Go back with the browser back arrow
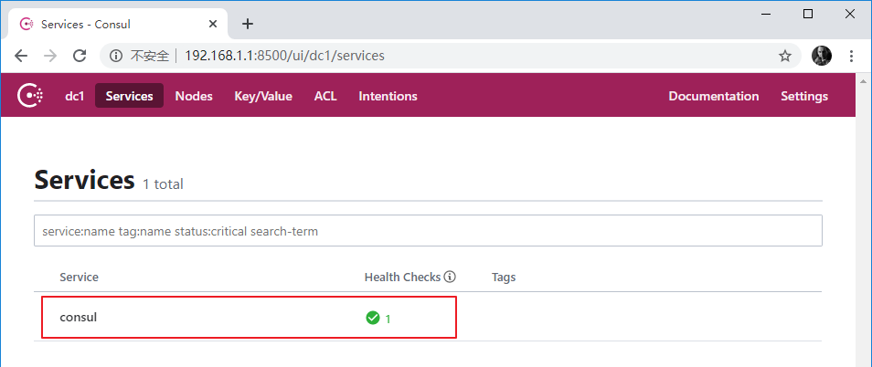The width and height of the screenshot is (872, 367). coord(21,56)
